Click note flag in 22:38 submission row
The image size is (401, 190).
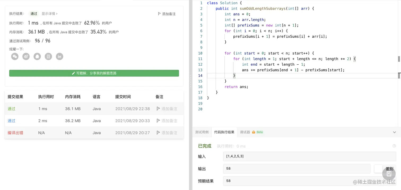[158, 109]
